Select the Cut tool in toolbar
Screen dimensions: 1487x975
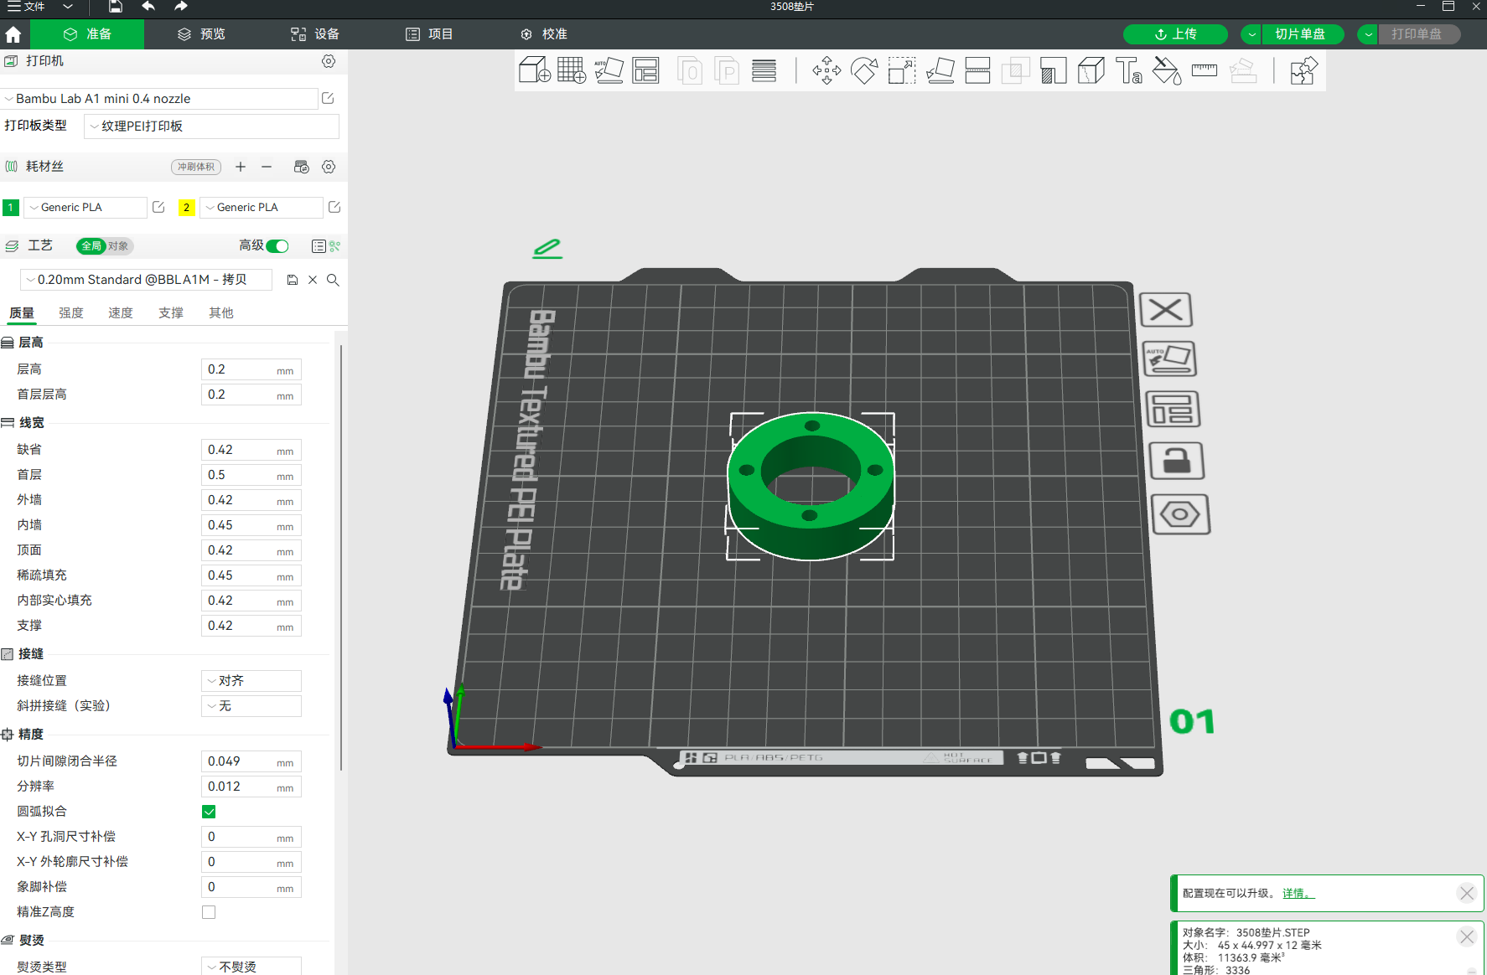point(977,70)
